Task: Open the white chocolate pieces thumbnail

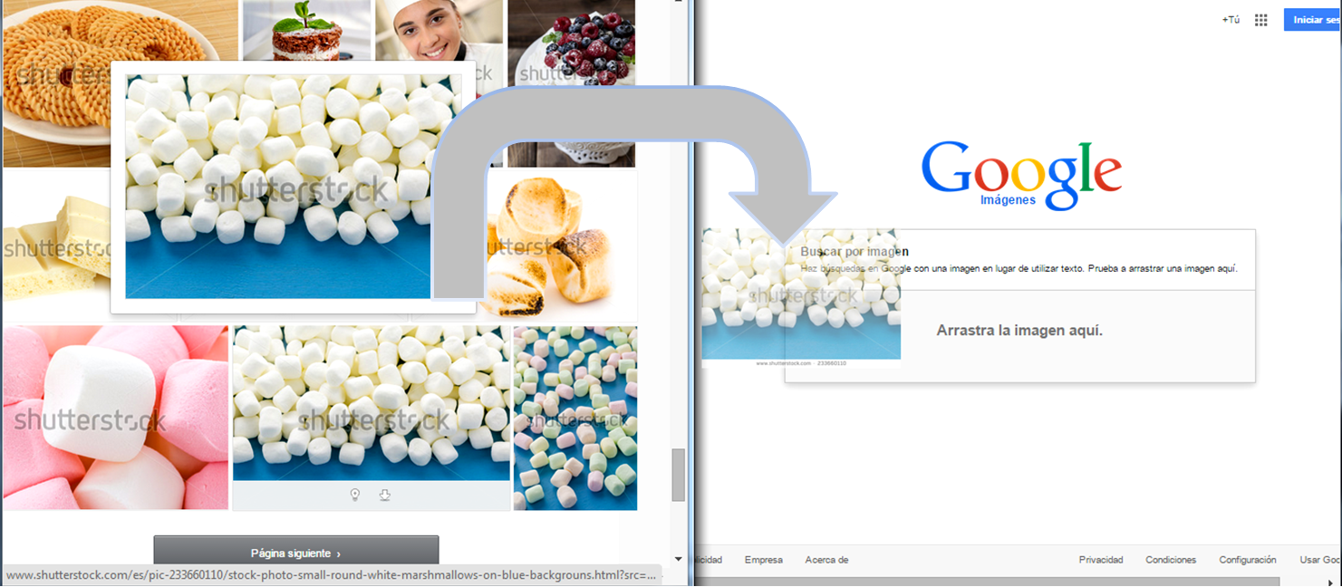Action: 56,246
